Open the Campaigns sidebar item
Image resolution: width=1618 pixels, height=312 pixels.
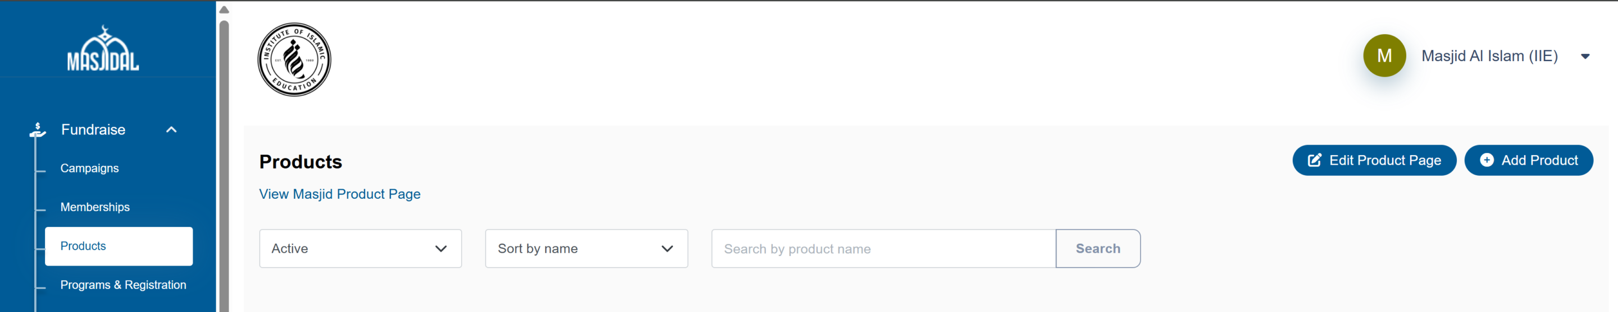click(89, 168)
